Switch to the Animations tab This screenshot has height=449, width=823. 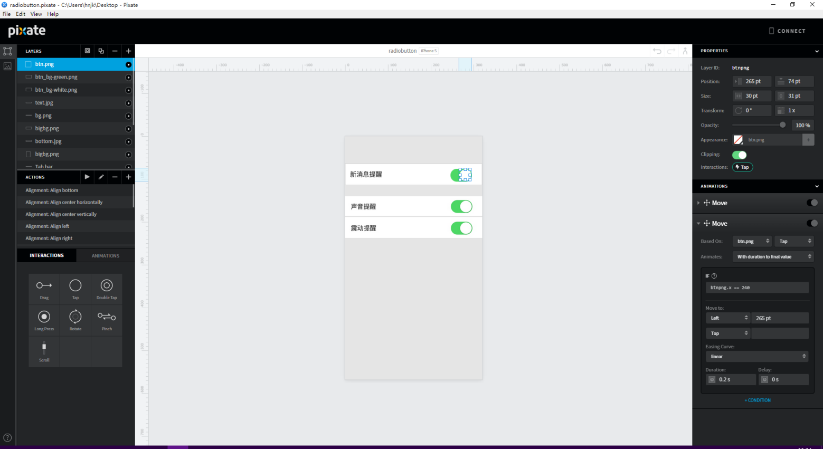[106, 255]
